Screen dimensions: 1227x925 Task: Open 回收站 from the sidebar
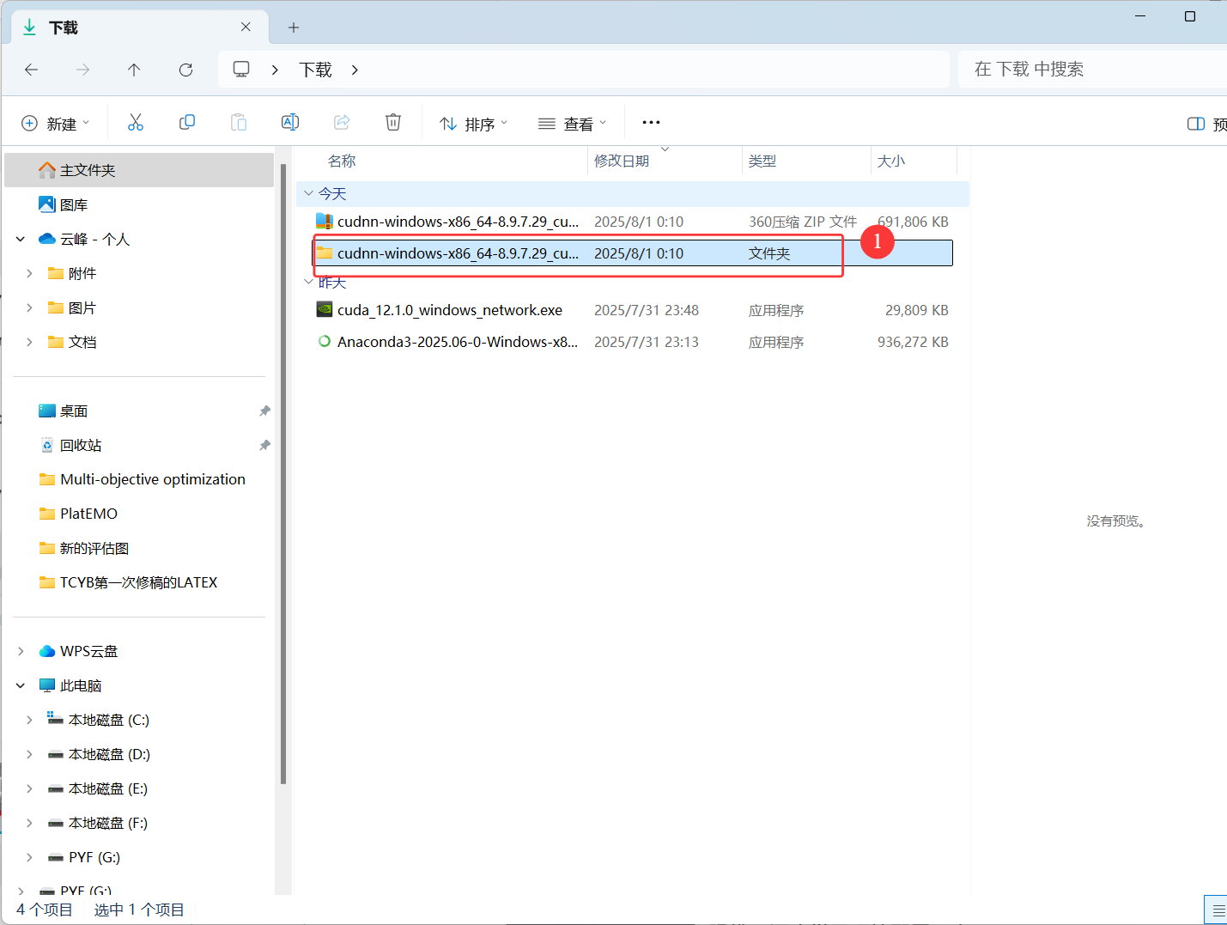click(82, 445)
